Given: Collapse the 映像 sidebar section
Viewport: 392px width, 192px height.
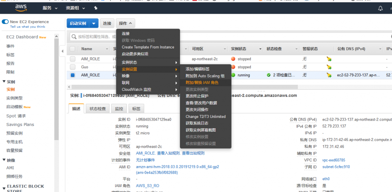Looking at the screenshot, I should (4, 160).
